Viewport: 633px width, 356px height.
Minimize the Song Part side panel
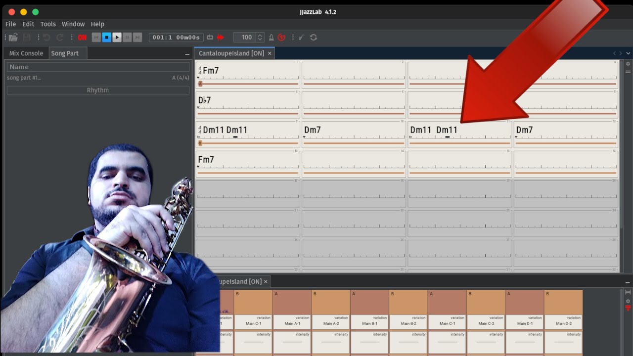click(x=187, y=53)
